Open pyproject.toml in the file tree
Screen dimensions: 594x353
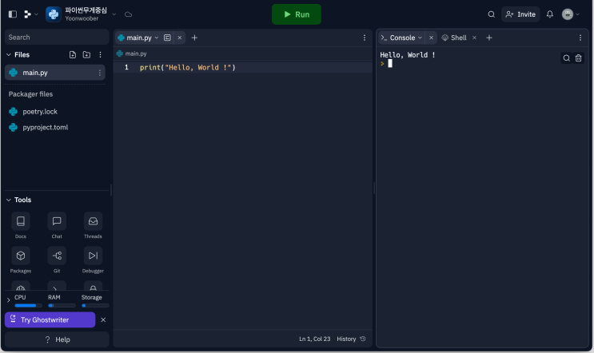tap(45, 127)
